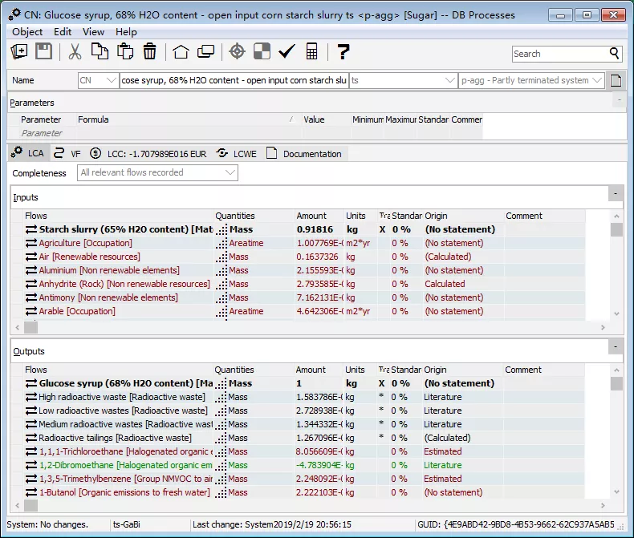Switch to the LCC tab
This screenshot has height=538, width=634.
pos(148,154)
